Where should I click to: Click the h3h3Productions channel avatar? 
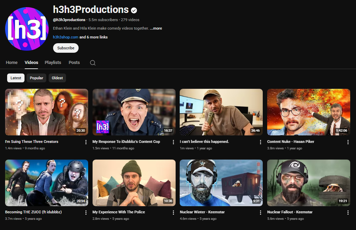click(27, 29)
